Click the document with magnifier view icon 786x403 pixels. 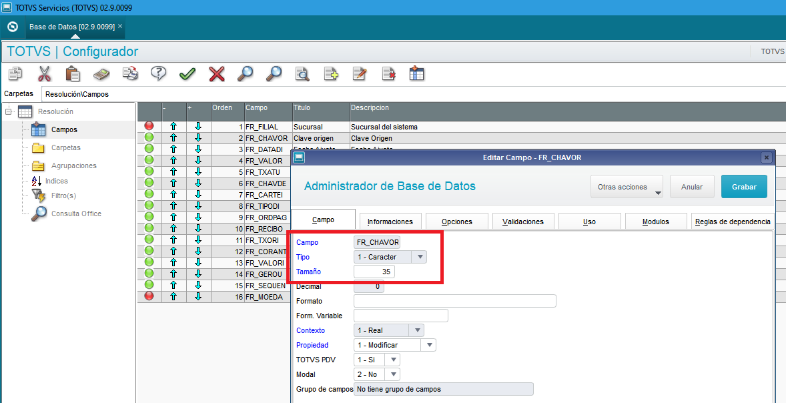coord(302,73)
